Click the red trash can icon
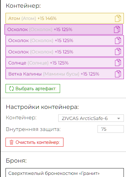Screen dimensions: 126x177 (11, 142)
